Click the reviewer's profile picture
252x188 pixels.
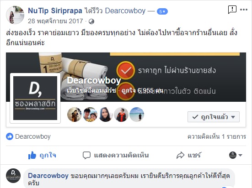point(15,15)
